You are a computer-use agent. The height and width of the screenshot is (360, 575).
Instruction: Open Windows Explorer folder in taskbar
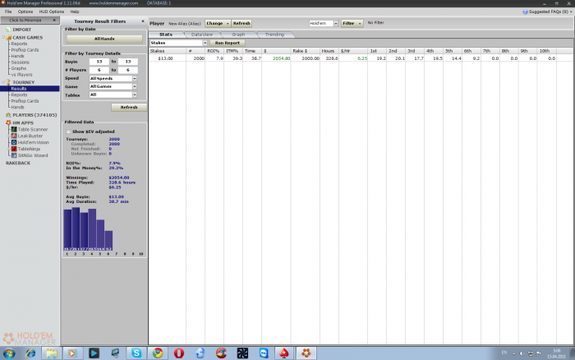click(51, 353)
